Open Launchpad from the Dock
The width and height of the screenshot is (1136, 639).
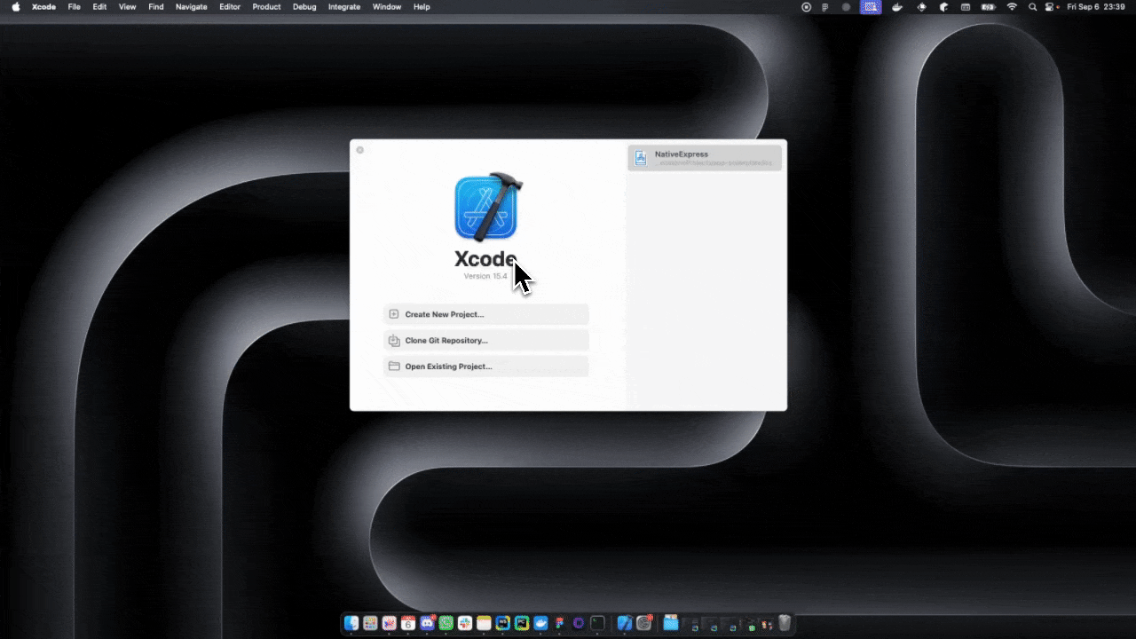[370, 623]
